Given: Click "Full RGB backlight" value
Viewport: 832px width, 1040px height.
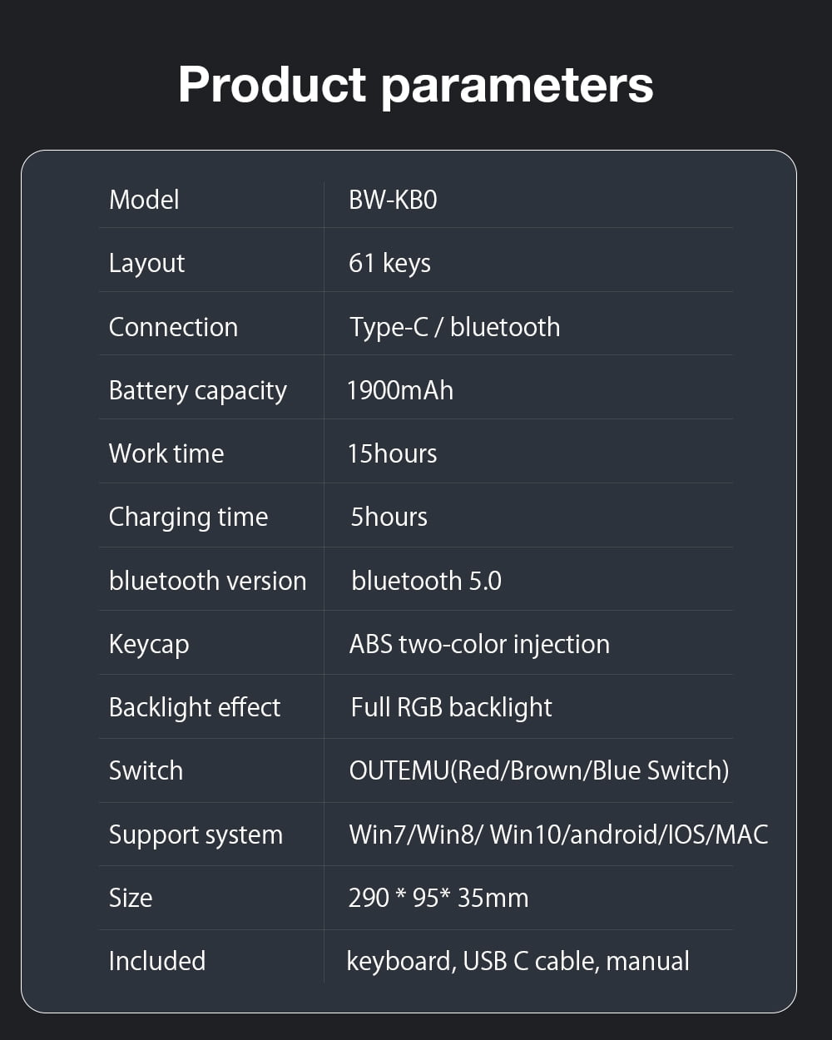Looking at the screenshot, I should [451, 707].
